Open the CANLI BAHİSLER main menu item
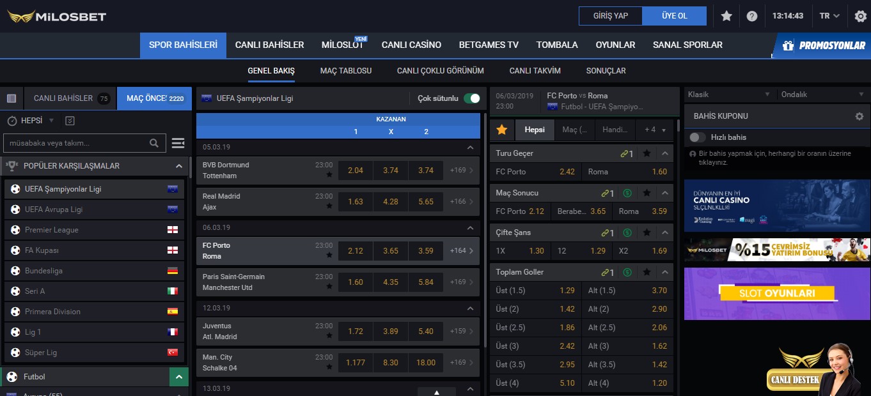The width and height of the screenshot is (871, 396). click(270, 45)
